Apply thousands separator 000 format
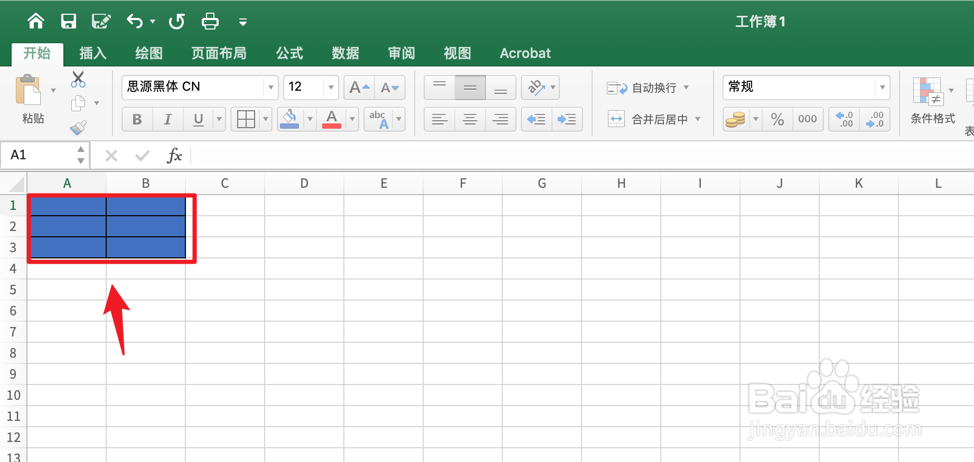974x462 pixels. click(808, 119)
